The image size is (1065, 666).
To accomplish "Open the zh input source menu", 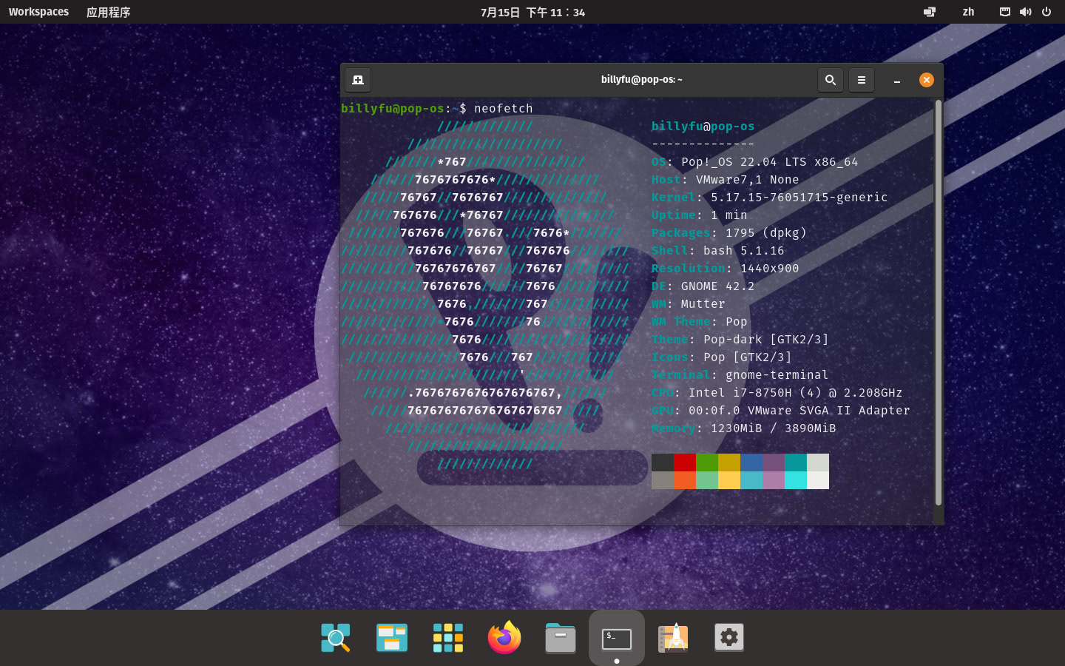I will (968, 12).
